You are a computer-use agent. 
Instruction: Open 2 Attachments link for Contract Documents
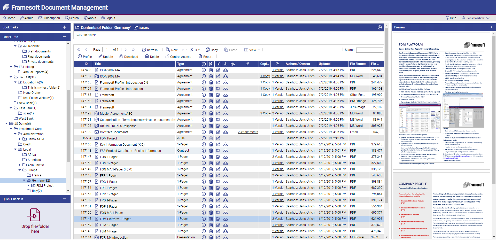[248, 132]
